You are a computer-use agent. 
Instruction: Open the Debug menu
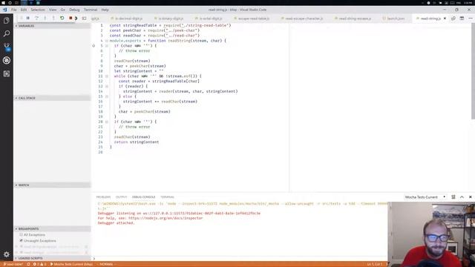pos(74,10)
